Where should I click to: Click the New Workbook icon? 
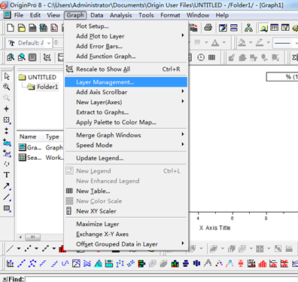pos(32,28)
